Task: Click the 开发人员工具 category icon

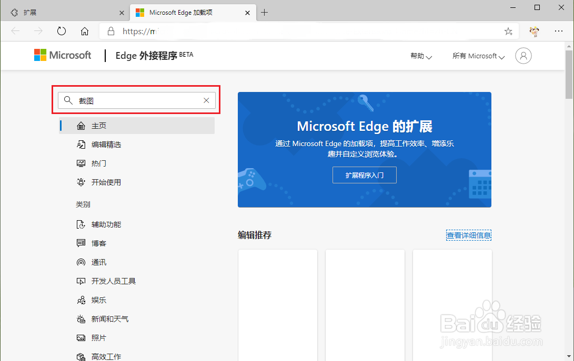Action: [x=81, y=281]
